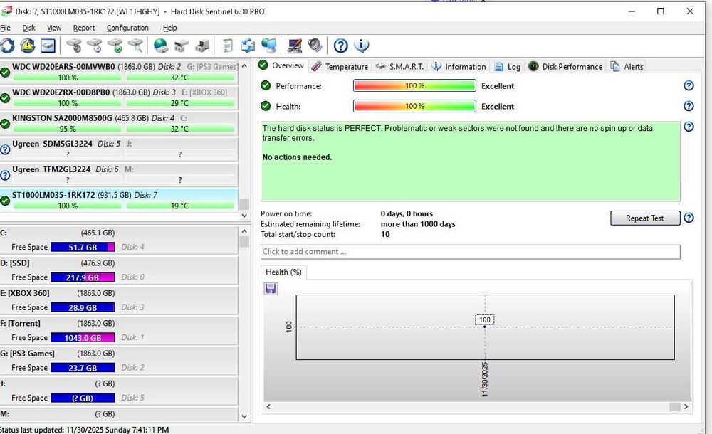Click the help icon next to Repeat Test
The height and width of the screenshot is (434, 712).
[x=689, y=218]
